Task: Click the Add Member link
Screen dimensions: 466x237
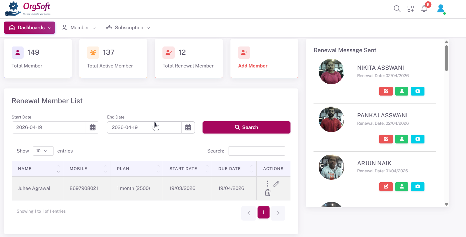Action: [x=253, y=66]
